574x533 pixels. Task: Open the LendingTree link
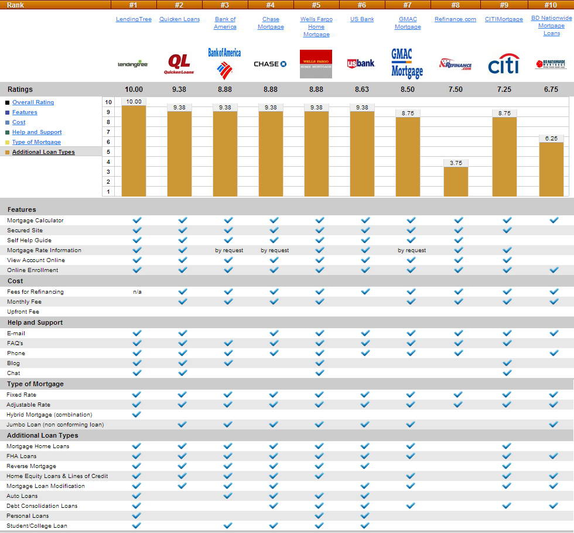pos(134,19)
